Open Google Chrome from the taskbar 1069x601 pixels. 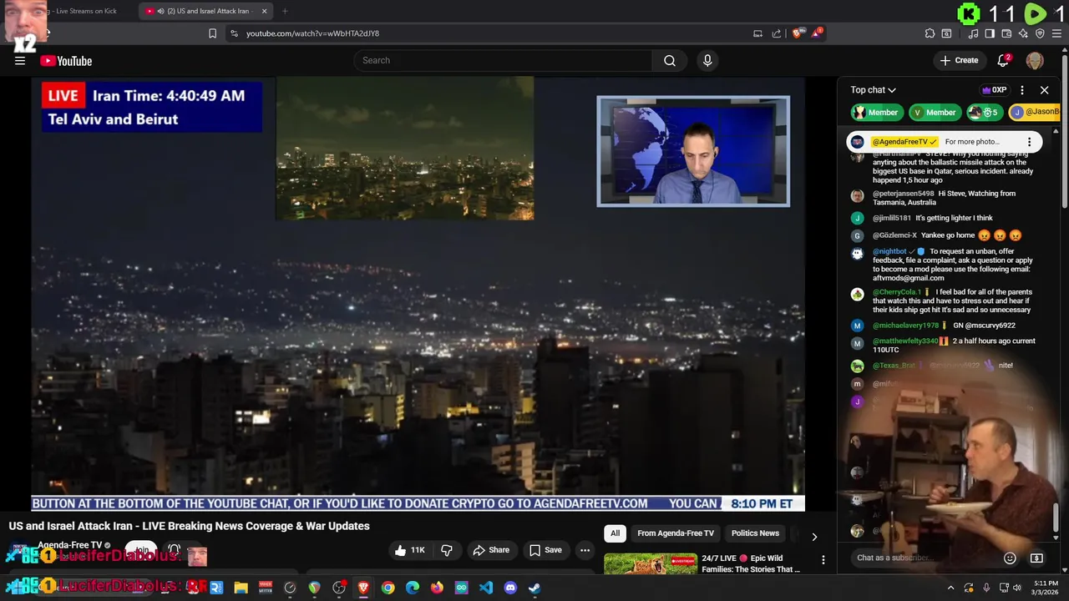click(x=388, y=588)
